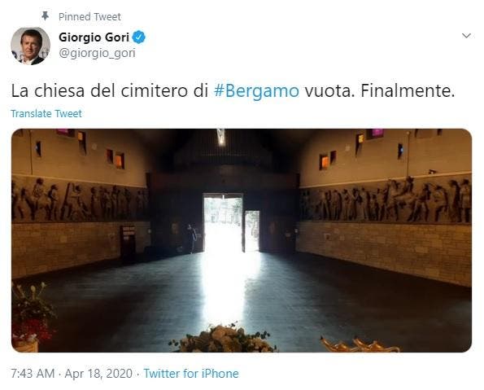This screenshot has height=390, width=484.
Task: Open the #Bergamo hashtag
Action: [256, 91]
